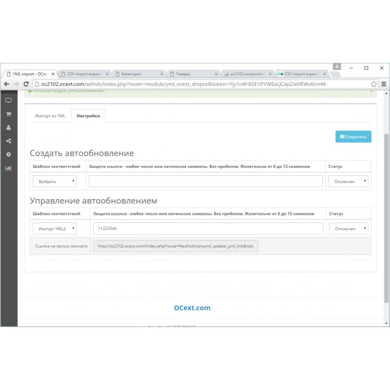Open the Импорт из YML tab

50,116
